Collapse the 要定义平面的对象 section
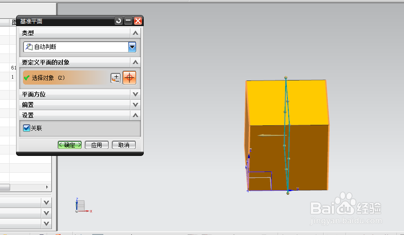This screenshot has width=404, height=235. pyautogui.click(x=135, y=62)
